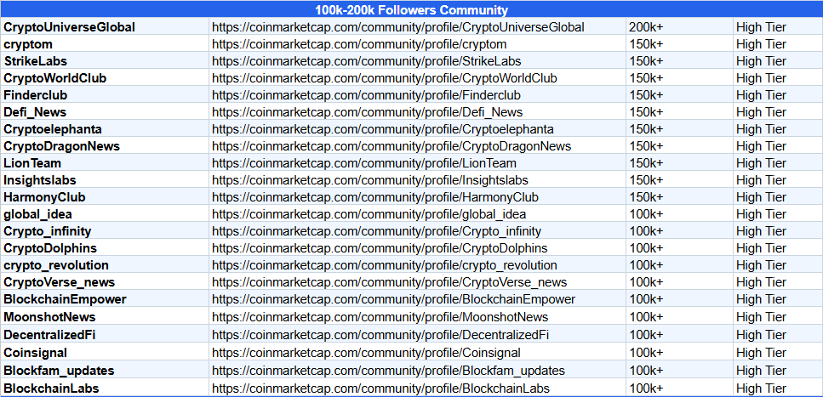This screenshot has height=397, width=823.
Task: Open the CryptoVerse_news profile link
Action: (x=390, y=282)
